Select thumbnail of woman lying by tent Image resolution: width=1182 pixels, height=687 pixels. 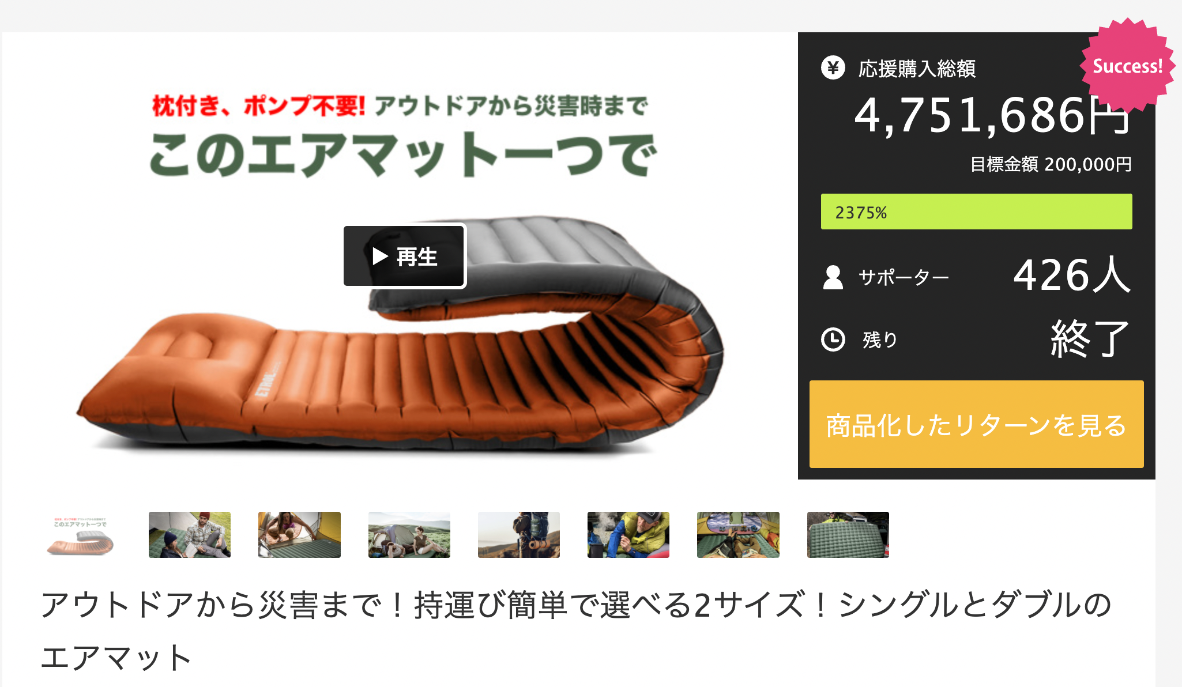[x=299, y=535]
